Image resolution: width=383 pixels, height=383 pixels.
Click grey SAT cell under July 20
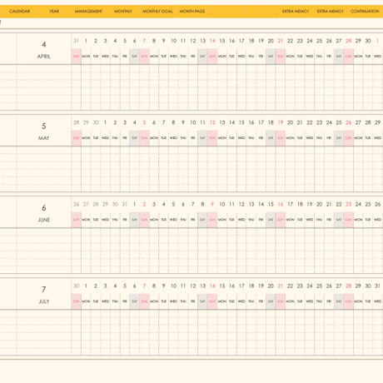[271, 301]
